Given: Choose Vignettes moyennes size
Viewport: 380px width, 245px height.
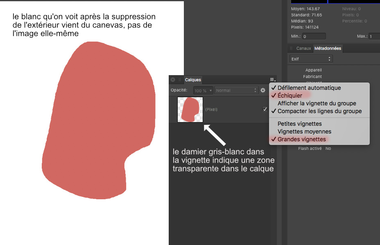Looking at the screenshot, I should click(x=319, y=131).
